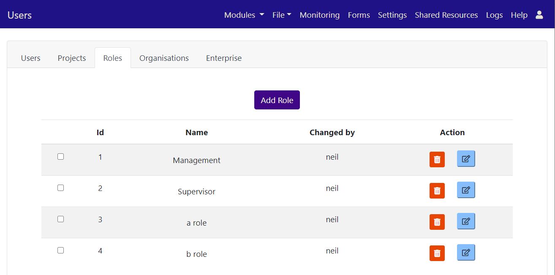Check the box for role Id 4
Screen dimensions: 555x275
coord(60,250)
